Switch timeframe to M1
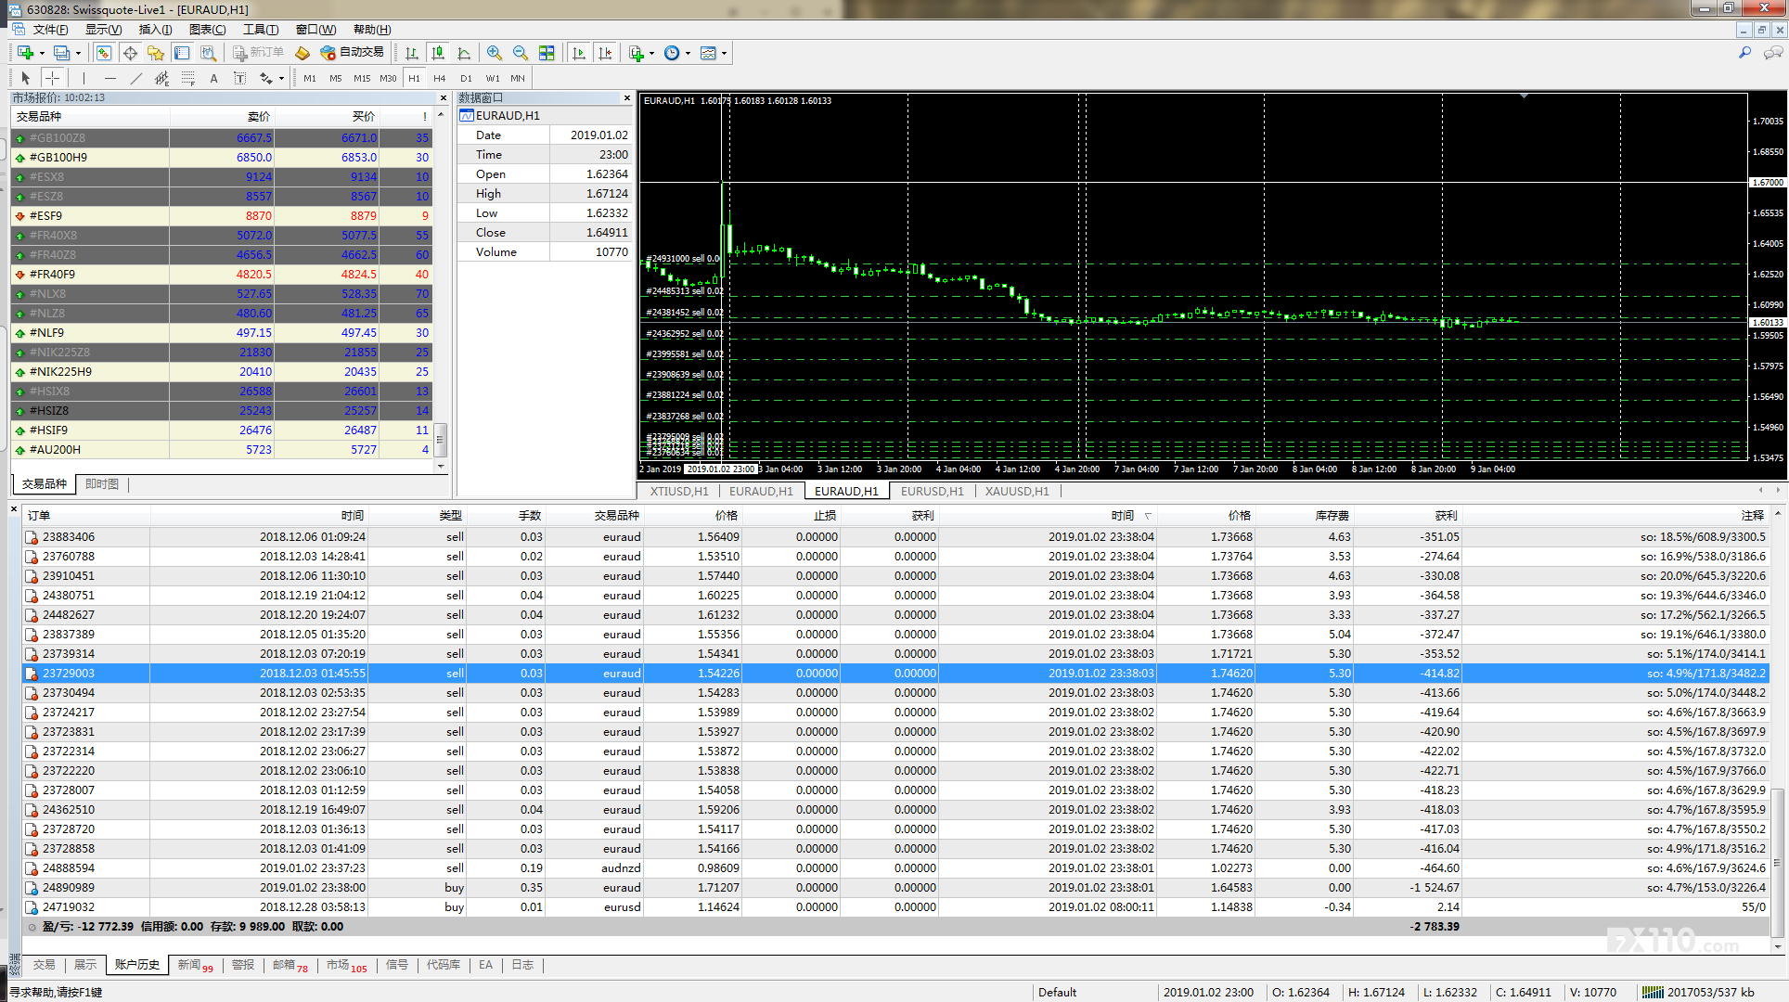 coord(310,78)
